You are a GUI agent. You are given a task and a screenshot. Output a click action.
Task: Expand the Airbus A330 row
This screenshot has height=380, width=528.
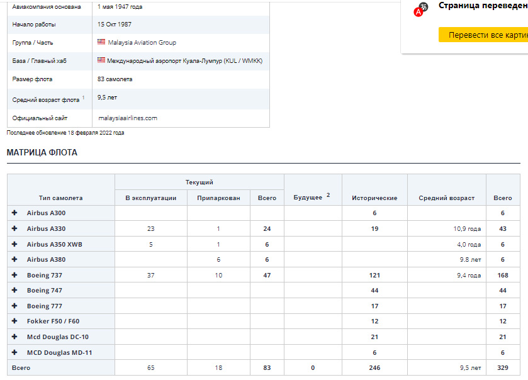pos(14,228)
